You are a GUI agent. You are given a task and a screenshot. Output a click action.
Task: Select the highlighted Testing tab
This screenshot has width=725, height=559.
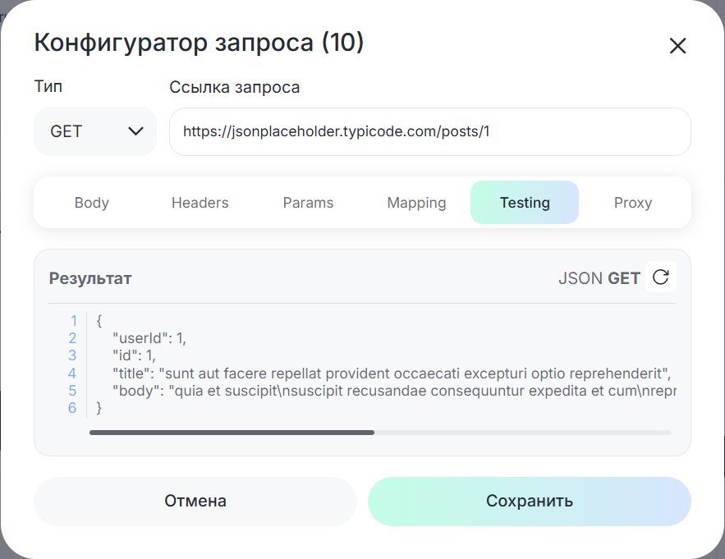(525, 203)
